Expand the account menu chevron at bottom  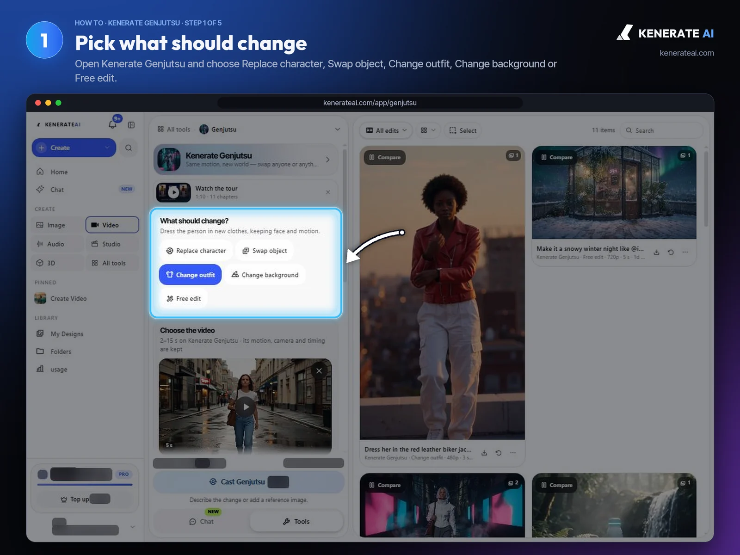click(x=133, y=527)
